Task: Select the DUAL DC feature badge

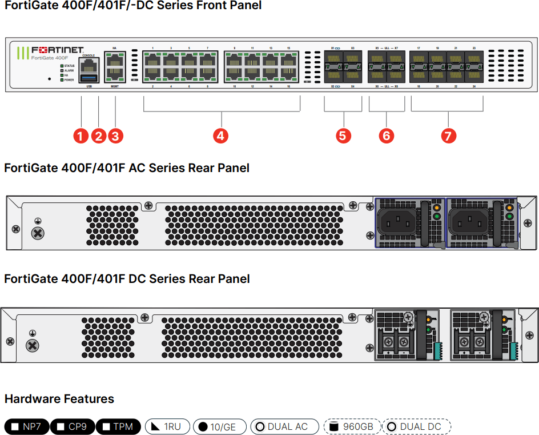Action: (x=417, y=427)
